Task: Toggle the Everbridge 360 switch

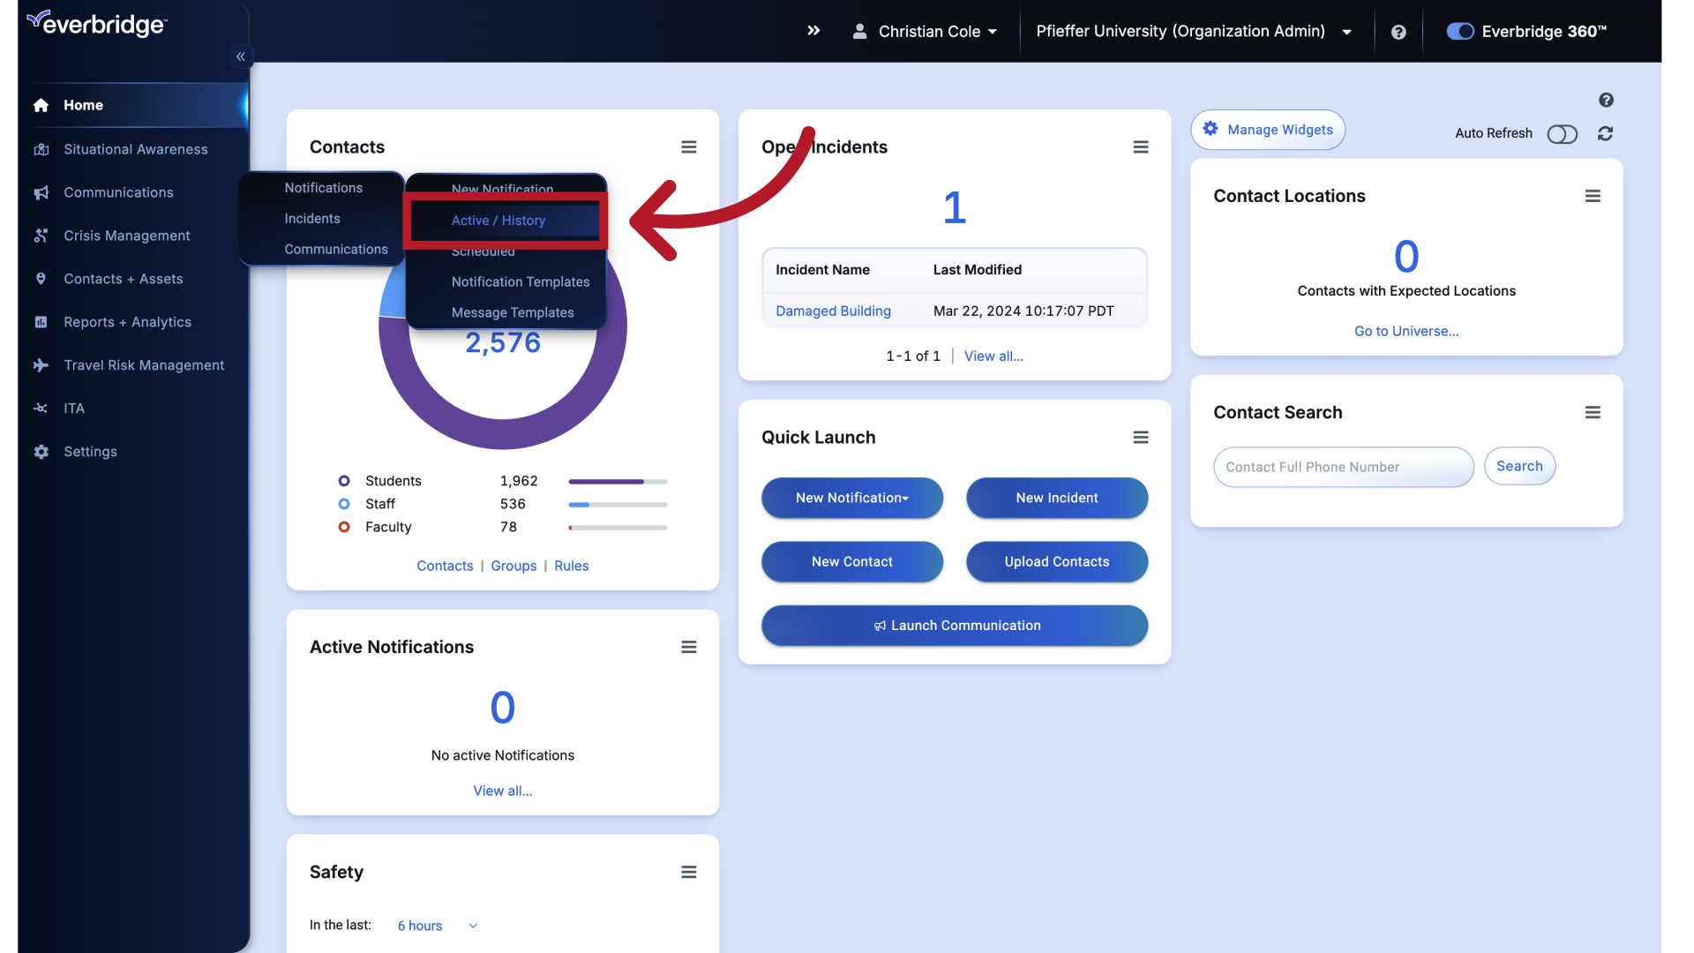Action: [1460, 32]
